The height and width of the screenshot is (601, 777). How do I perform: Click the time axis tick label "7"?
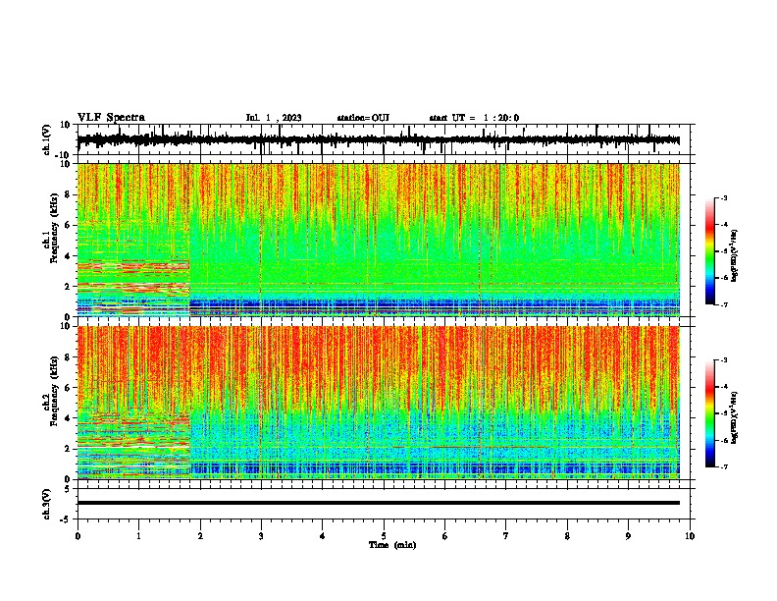click(506, 536)
